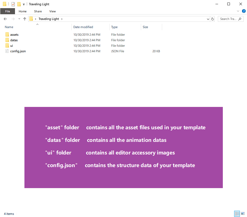
Task: Click the Forward navigation arrow
Action: click(x=13, y=19)
